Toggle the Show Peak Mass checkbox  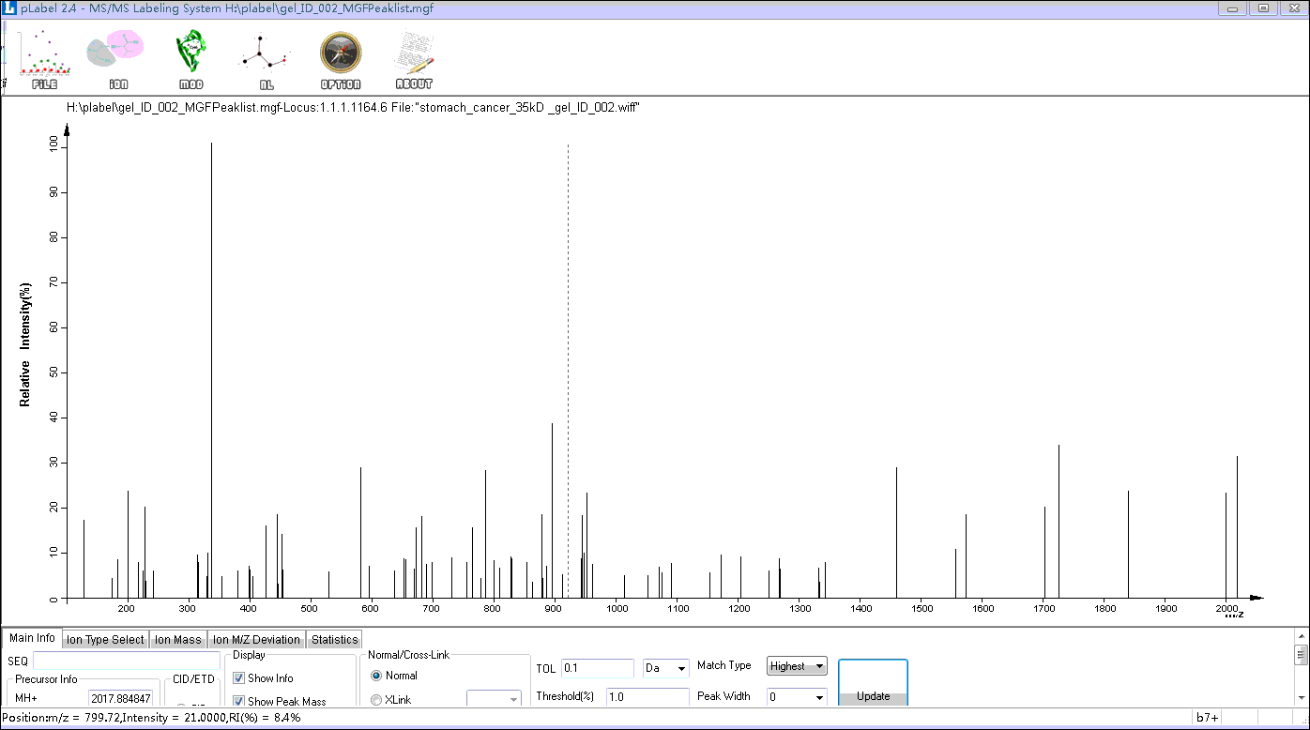pyautogui.click(x=238, y=702)
